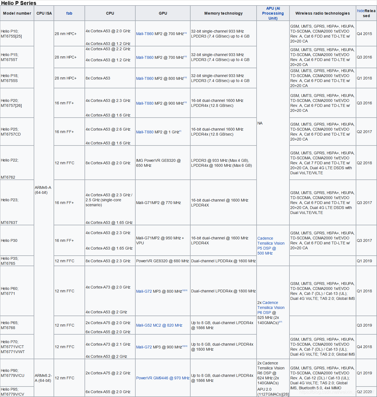Select the 'Helio P60; MT6771' cell
The height and width of the screenshot is (397, 377).
pyautogui.click(x=17, y=291)
